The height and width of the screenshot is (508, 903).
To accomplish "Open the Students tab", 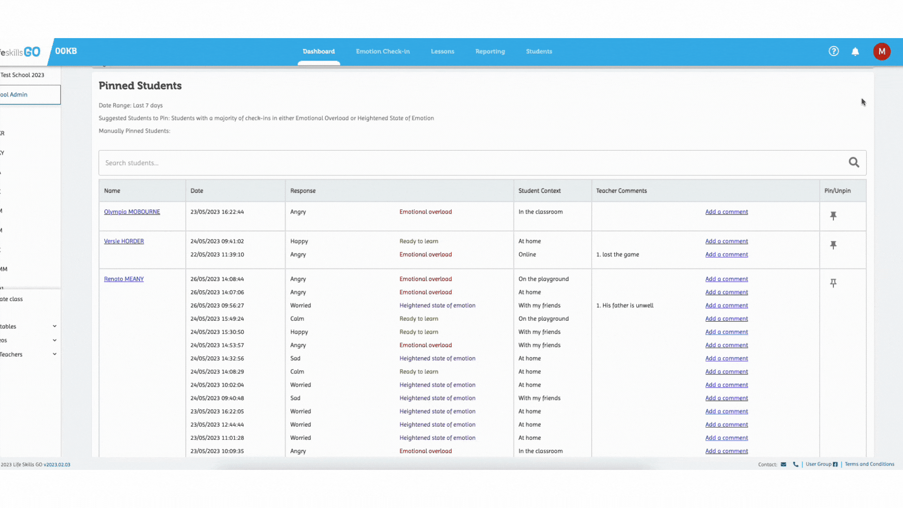I will 539,51.
